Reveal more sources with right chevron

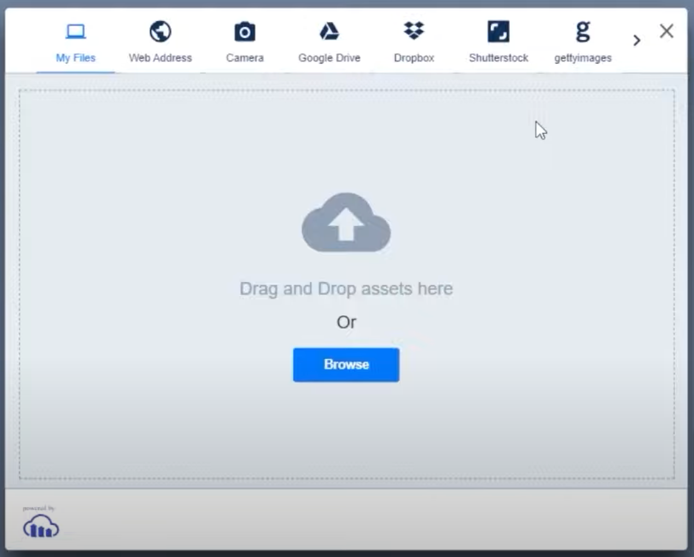pos(636,40)
